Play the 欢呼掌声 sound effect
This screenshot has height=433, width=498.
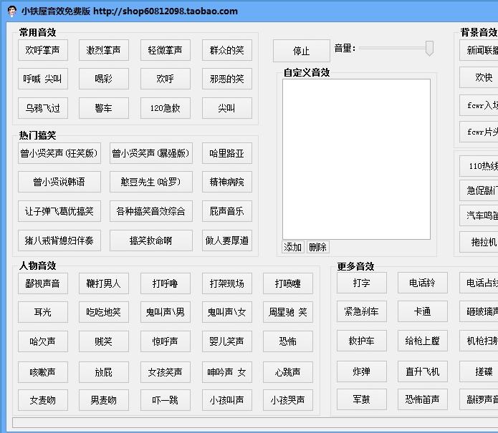click(x=43, y=50)
